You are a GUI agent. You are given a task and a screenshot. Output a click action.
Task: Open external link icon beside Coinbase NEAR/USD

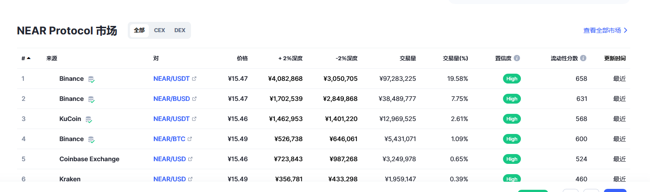(190, 159)
